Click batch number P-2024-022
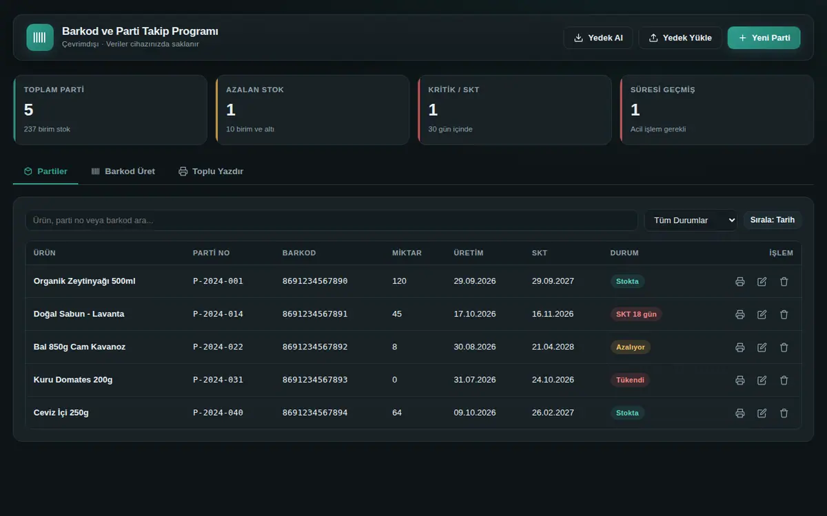Viewport: 827px width, 516px height. coord(218,347)
